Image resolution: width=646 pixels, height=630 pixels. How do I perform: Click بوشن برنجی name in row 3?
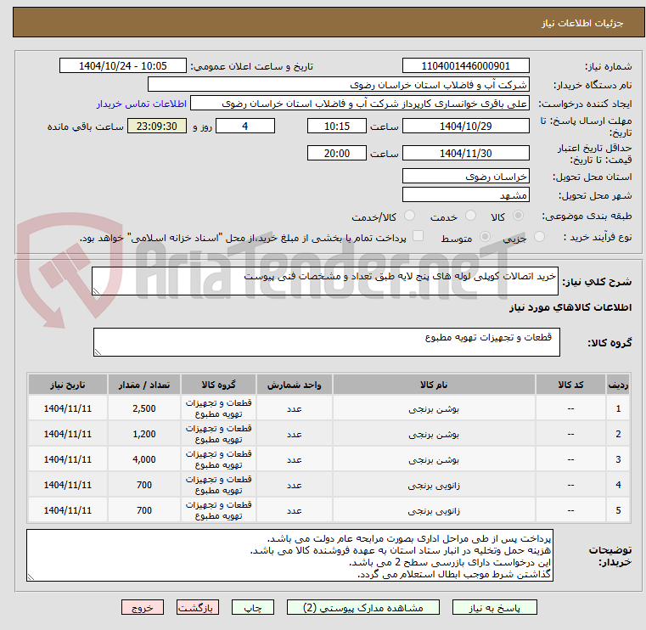coord(434,460)
